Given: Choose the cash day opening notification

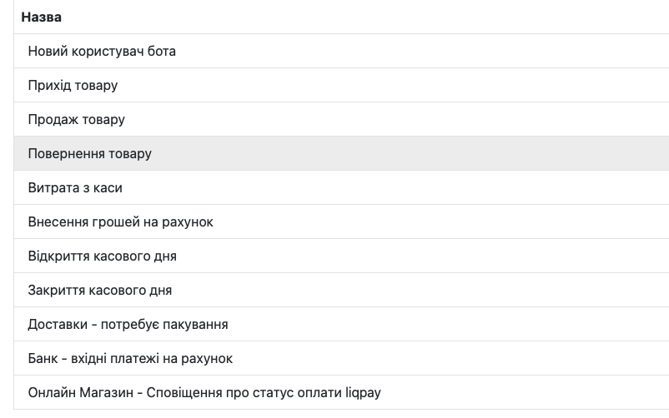Looking at the screenshot, I should 103,256.
